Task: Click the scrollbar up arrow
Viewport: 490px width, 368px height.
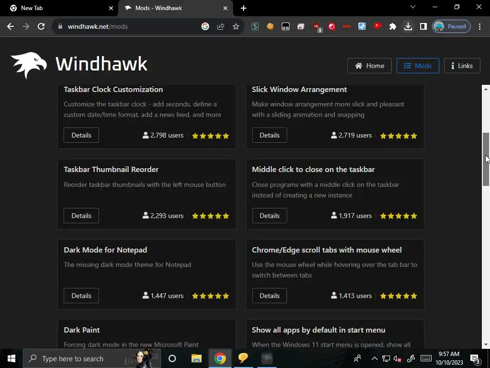Action: [x=486, y=89]
